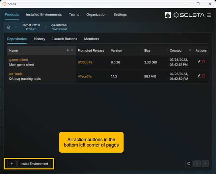Click the 56.1 MiB size cell
This screenshot has height=174, width=216.
coord(150,76)
